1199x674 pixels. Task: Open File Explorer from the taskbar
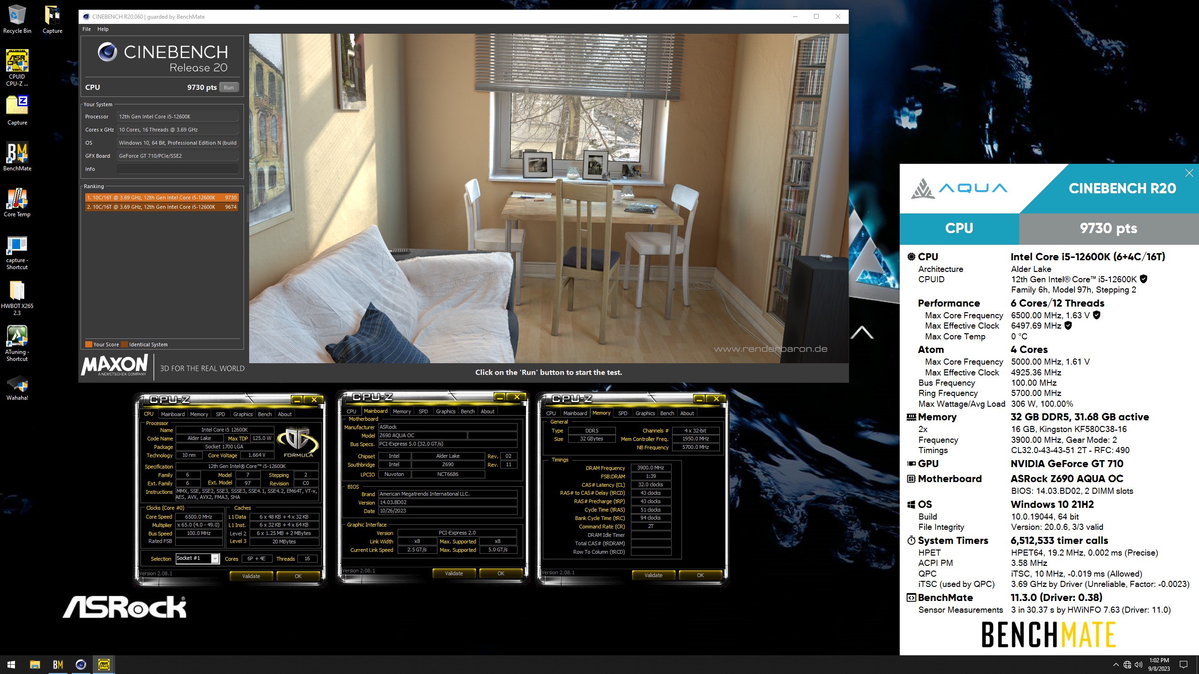pyautogui.click(x=35, y=664)
